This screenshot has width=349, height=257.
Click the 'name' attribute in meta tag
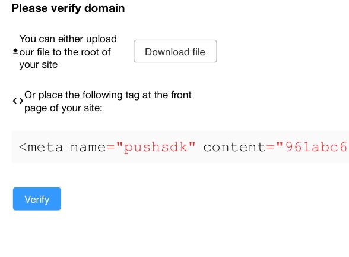pos(88,147)
